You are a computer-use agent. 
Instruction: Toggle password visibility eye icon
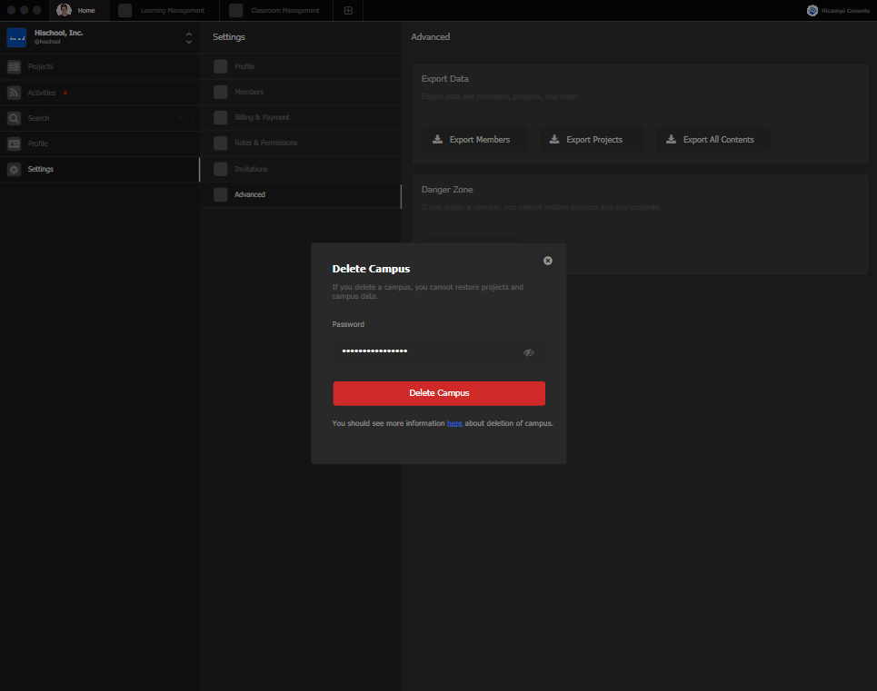528,352
